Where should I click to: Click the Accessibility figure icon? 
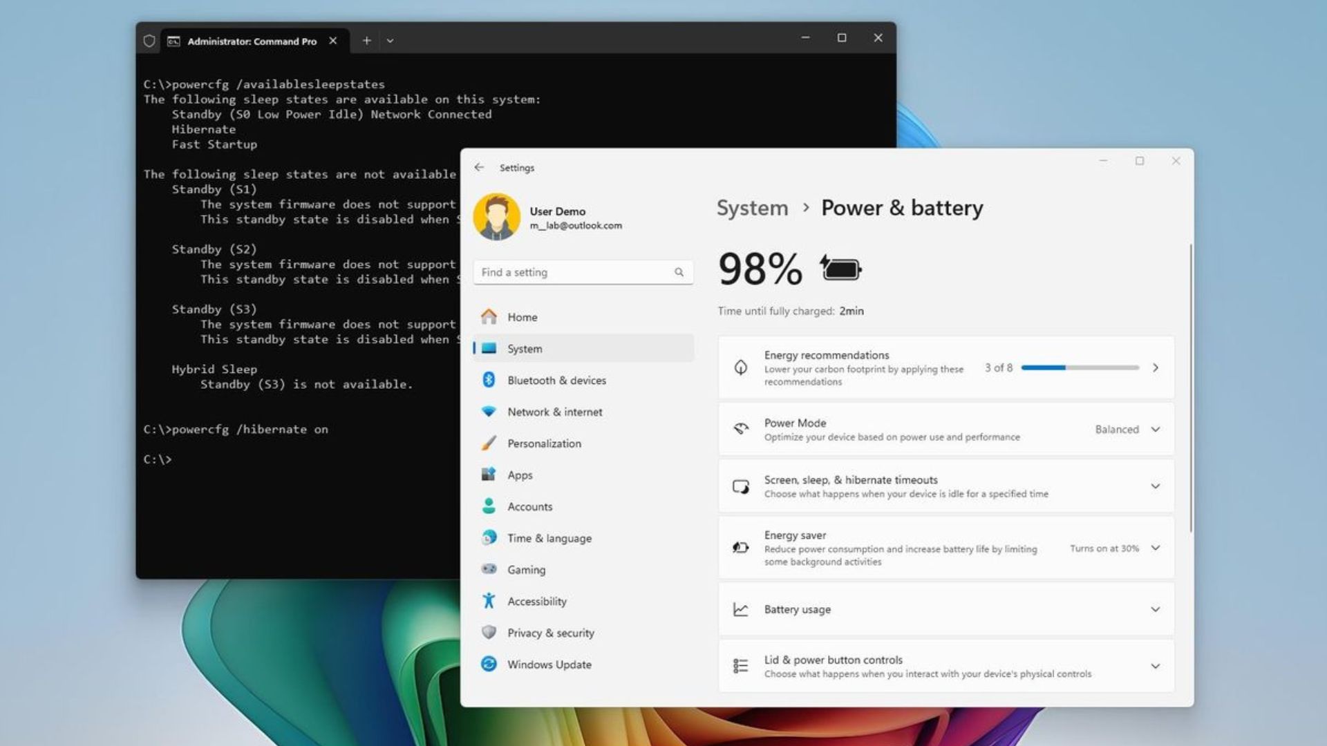point(489,601)
